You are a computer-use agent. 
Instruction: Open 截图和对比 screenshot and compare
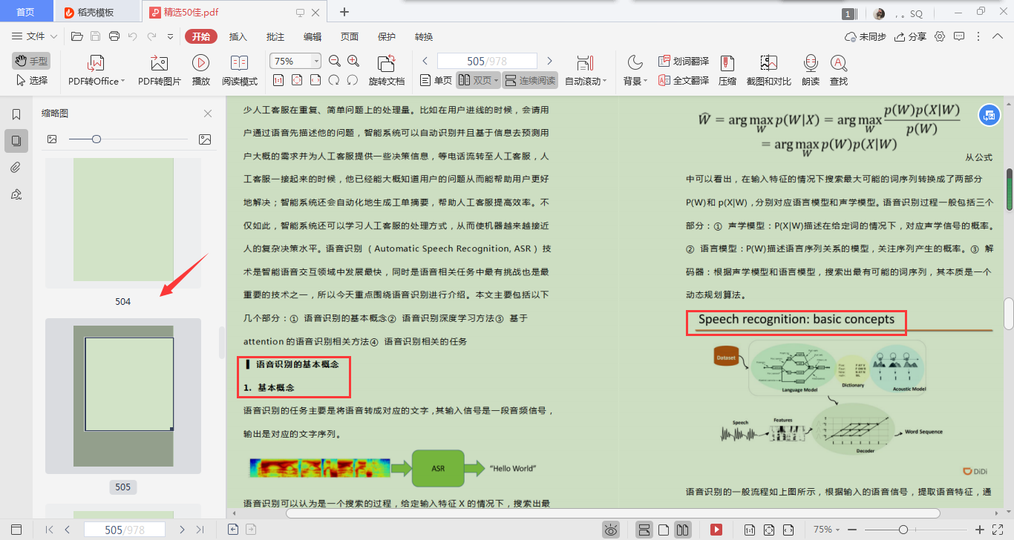[768, 71]
